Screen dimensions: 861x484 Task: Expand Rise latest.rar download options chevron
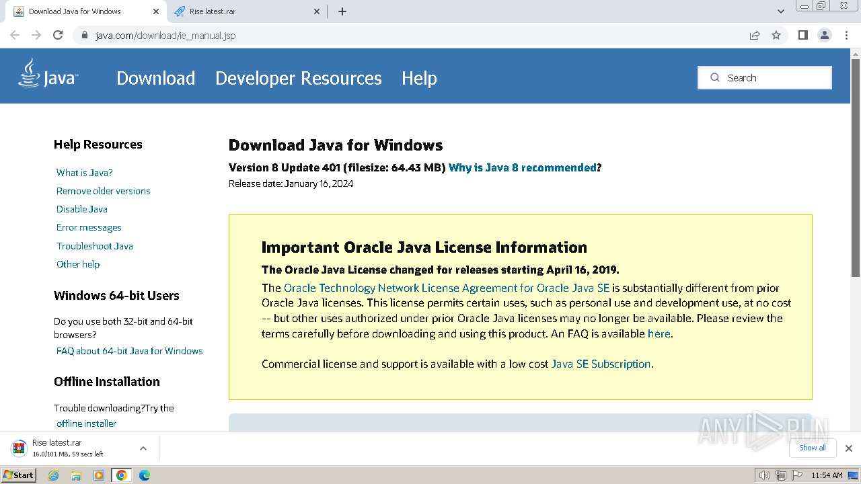coord(143,448)
